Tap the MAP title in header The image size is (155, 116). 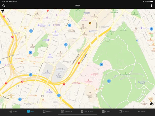(x=77, y=6)
